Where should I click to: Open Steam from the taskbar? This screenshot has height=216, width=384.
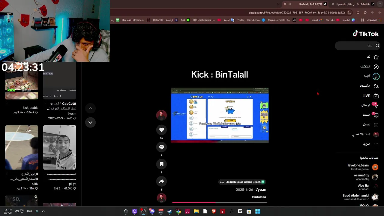point(169,211)
